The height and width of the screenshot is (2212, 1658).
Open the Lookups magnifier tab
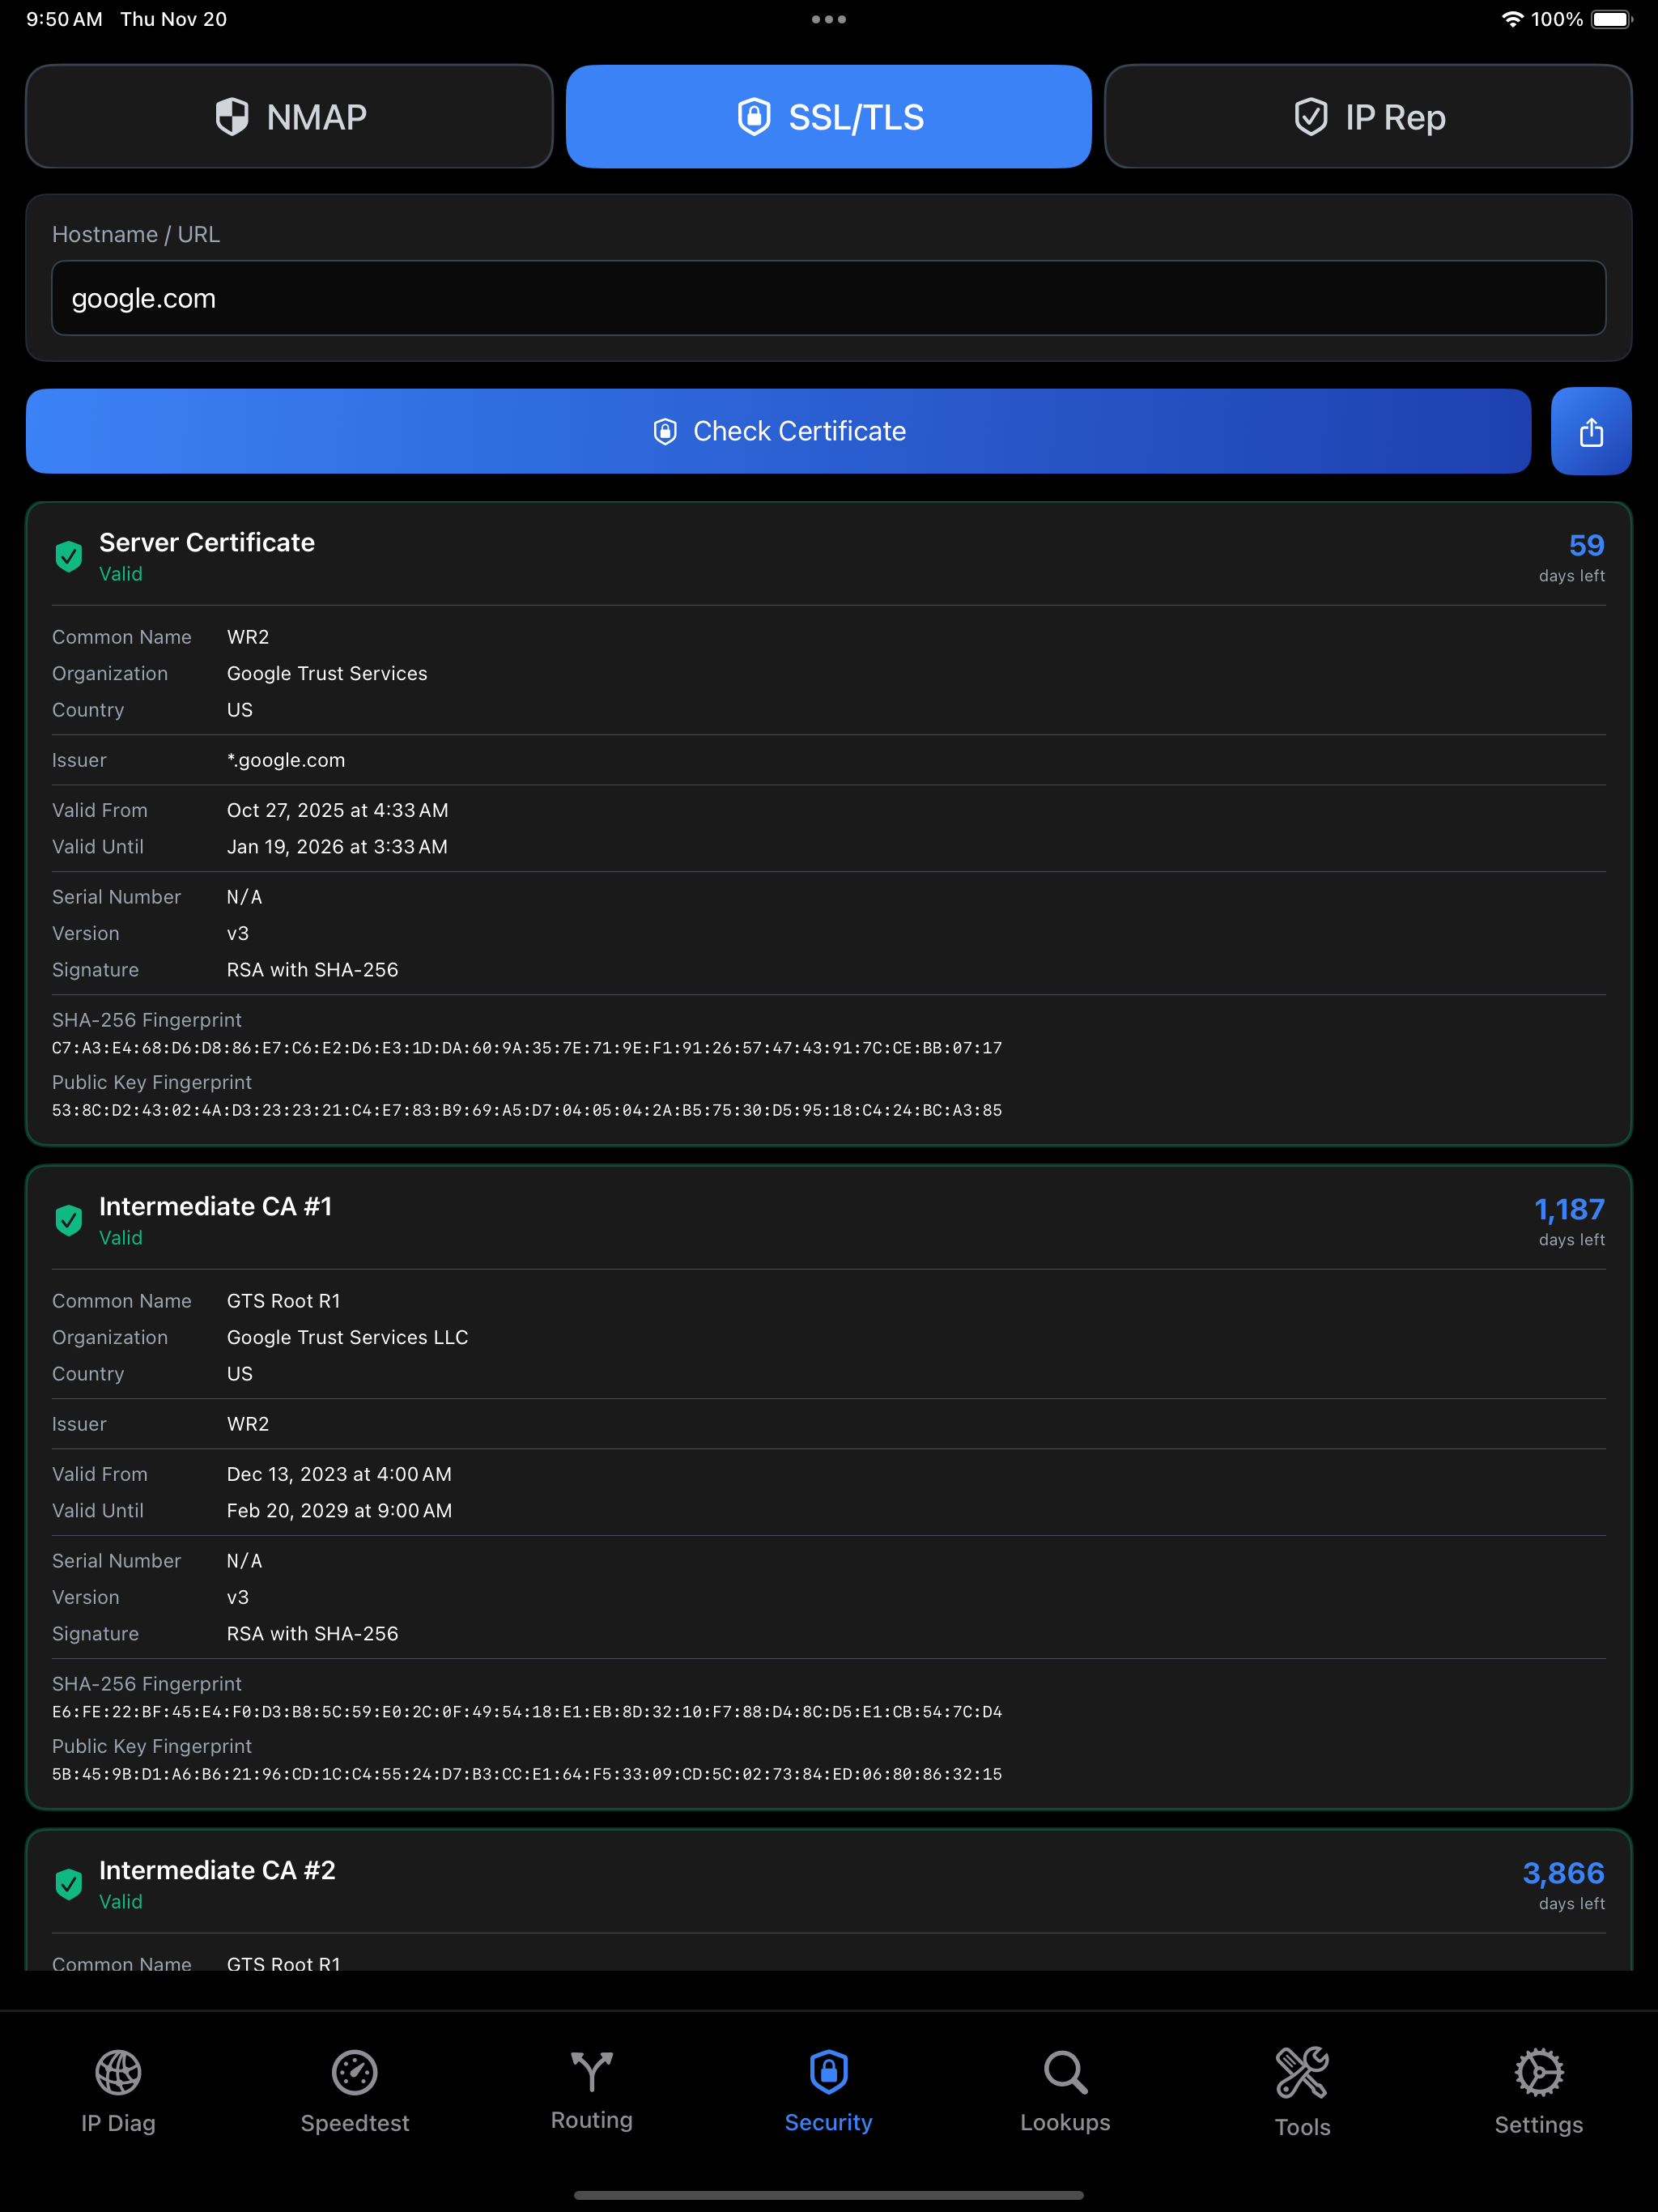(x=1066, y=2092)
